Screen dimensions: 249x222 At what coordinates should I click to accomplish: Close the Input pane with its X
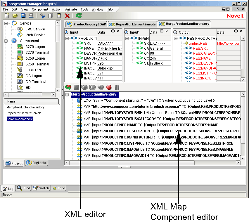pyautogui.click(x=118, y=31)
